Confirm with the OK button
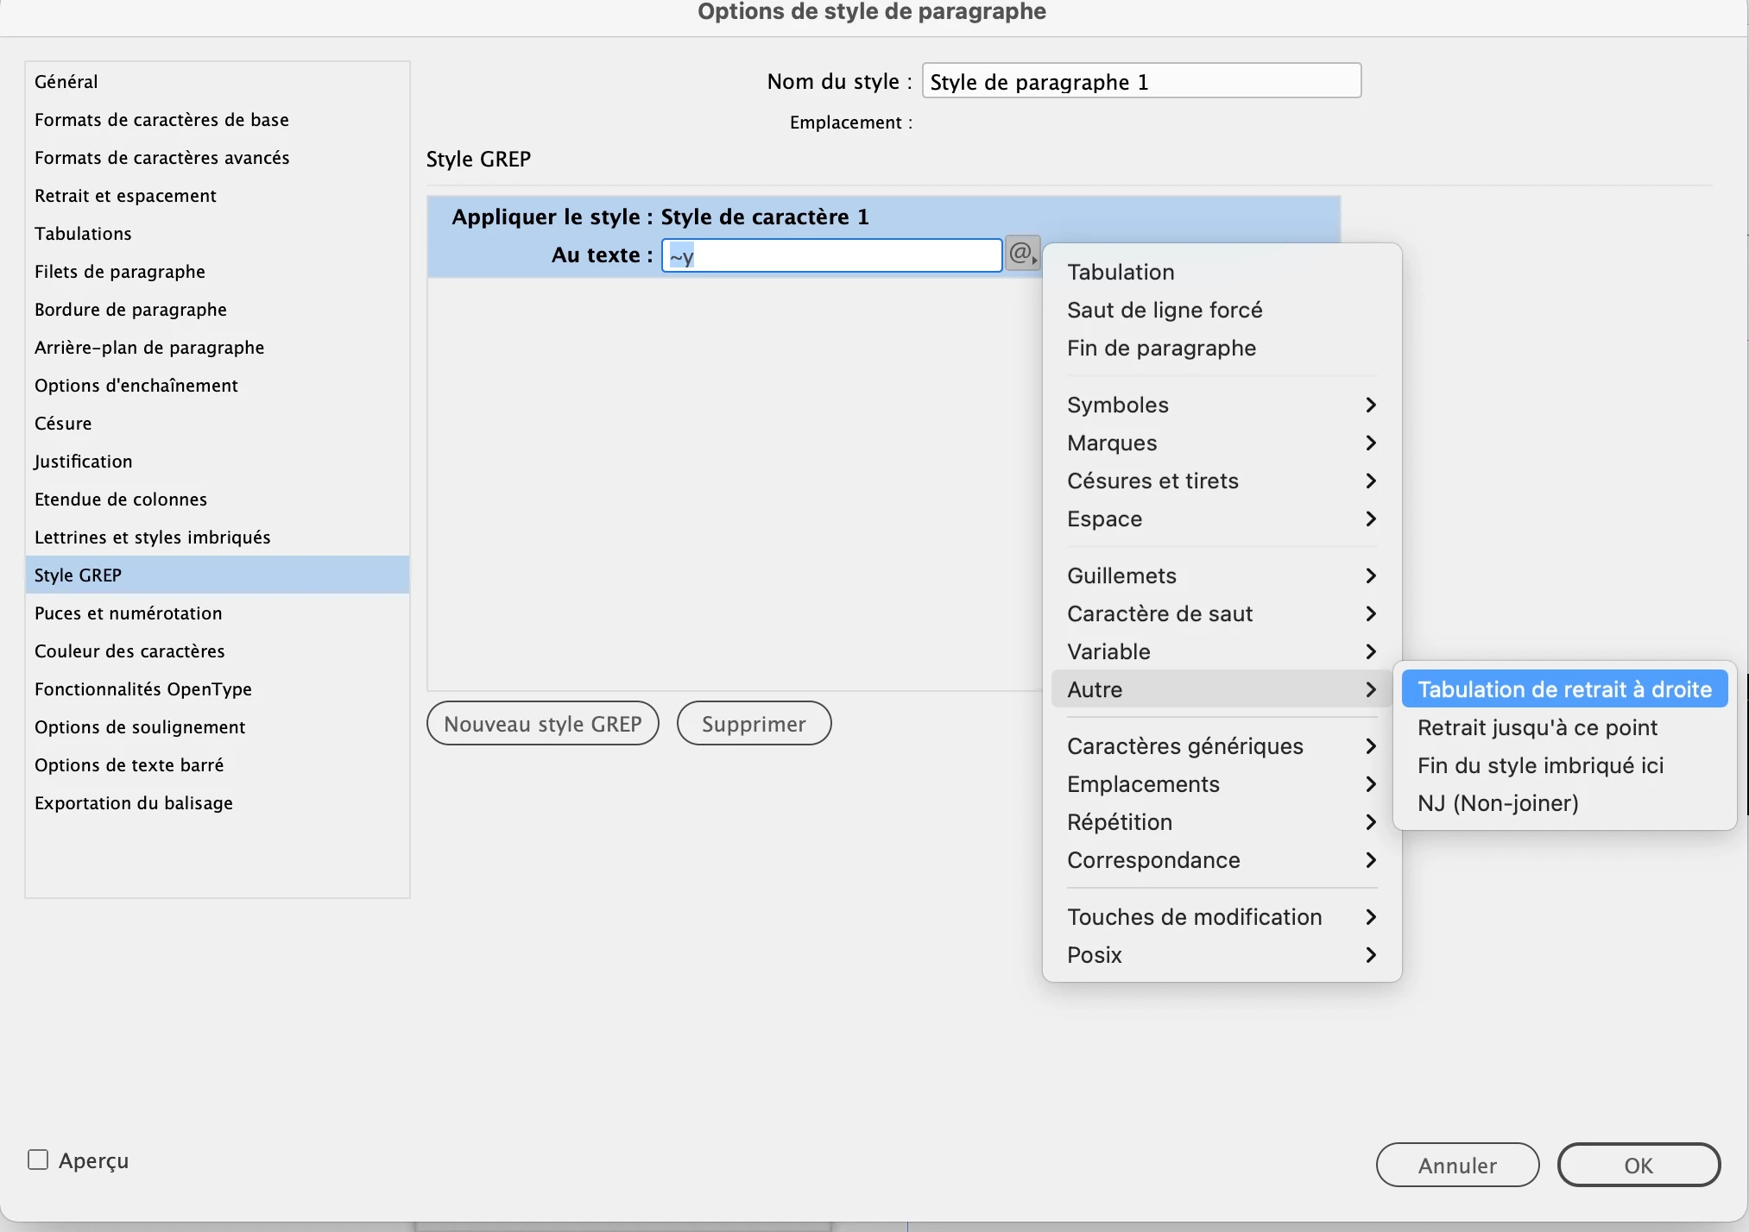The width and height of the screenshot is (1749, 1232). [1638, 1166]
